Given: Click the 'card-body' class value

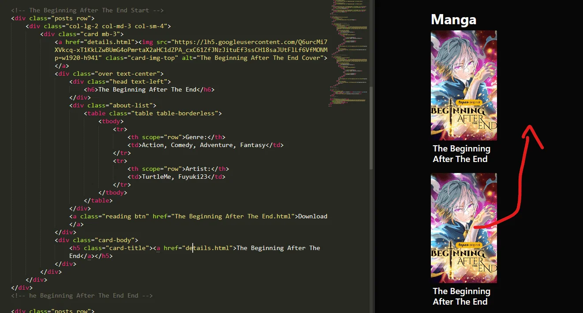Looking at the screenshot, I should pos(116,240).
